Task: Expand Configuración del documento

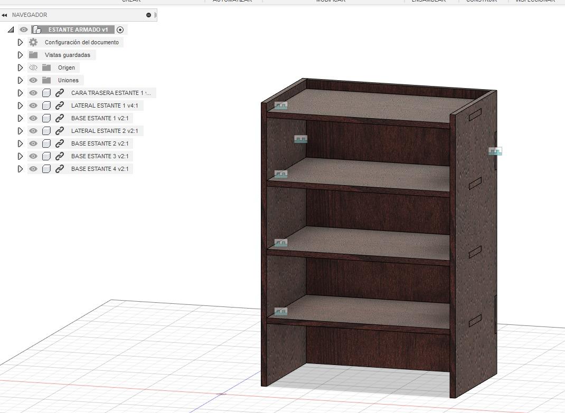Action: coord(20,42)
